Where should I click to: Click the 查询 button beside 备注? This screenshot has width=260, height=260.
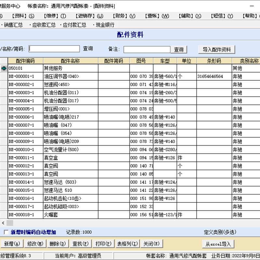pyautogui.click(x=179, y=50)
